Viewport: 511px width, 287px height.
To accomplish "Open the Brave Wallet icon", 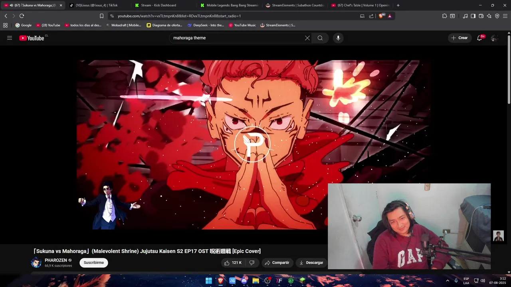I will pyautogui.click(x=481, y=16).
